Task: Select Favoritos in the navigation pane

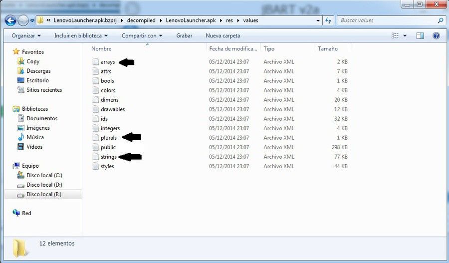Action: [33, 52]
